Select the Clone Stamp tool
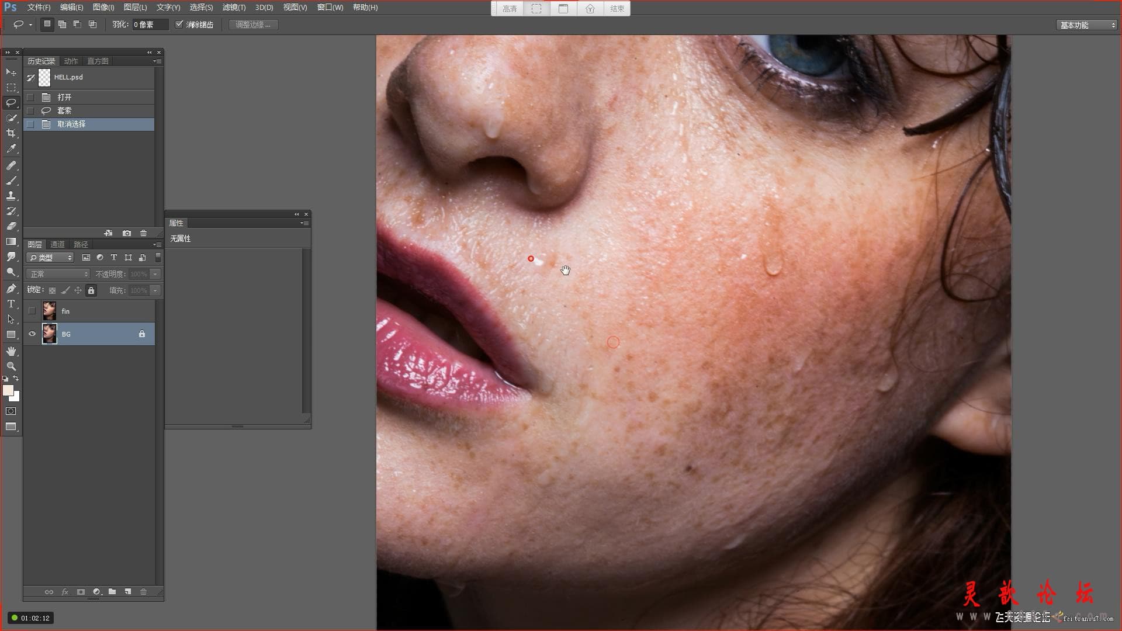Viewport: 1122px width, 631px height. click(x=11, y=196)
